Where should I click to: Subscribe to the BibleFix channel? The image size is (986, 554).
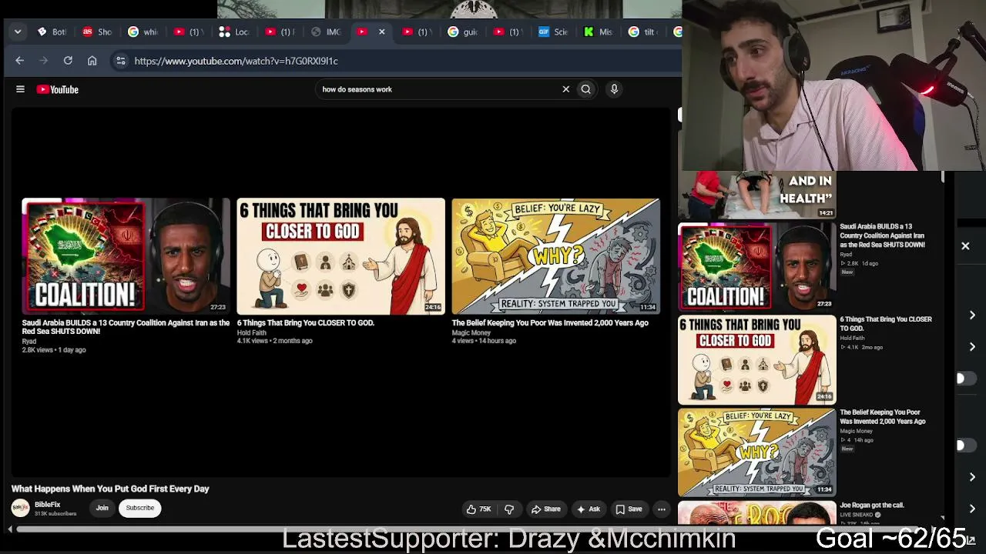(140, 508)
